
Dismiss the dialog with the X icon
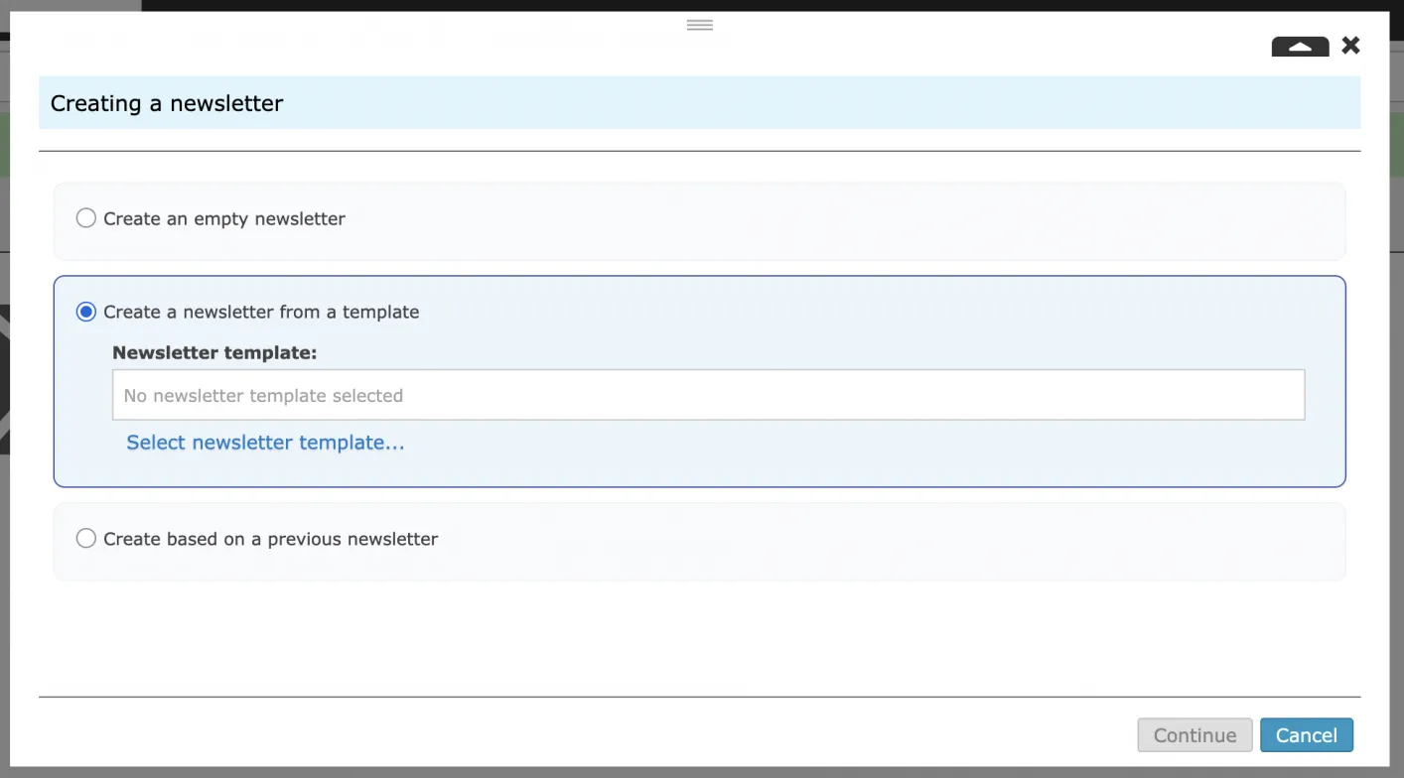1350,45
